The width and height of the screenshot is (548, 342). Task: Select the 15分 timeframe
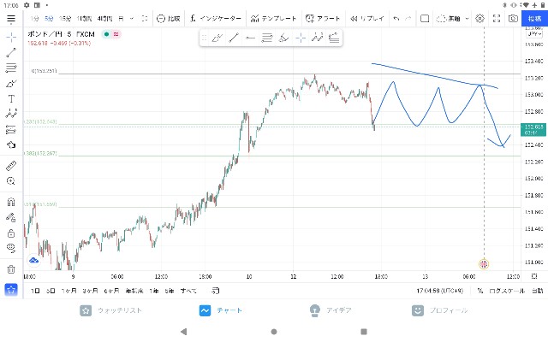point(65,19)
